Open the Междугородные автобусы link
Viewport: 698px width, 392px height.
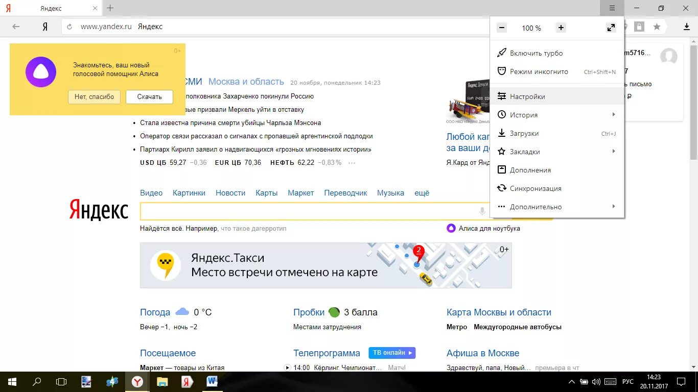[x=518, y=327]
